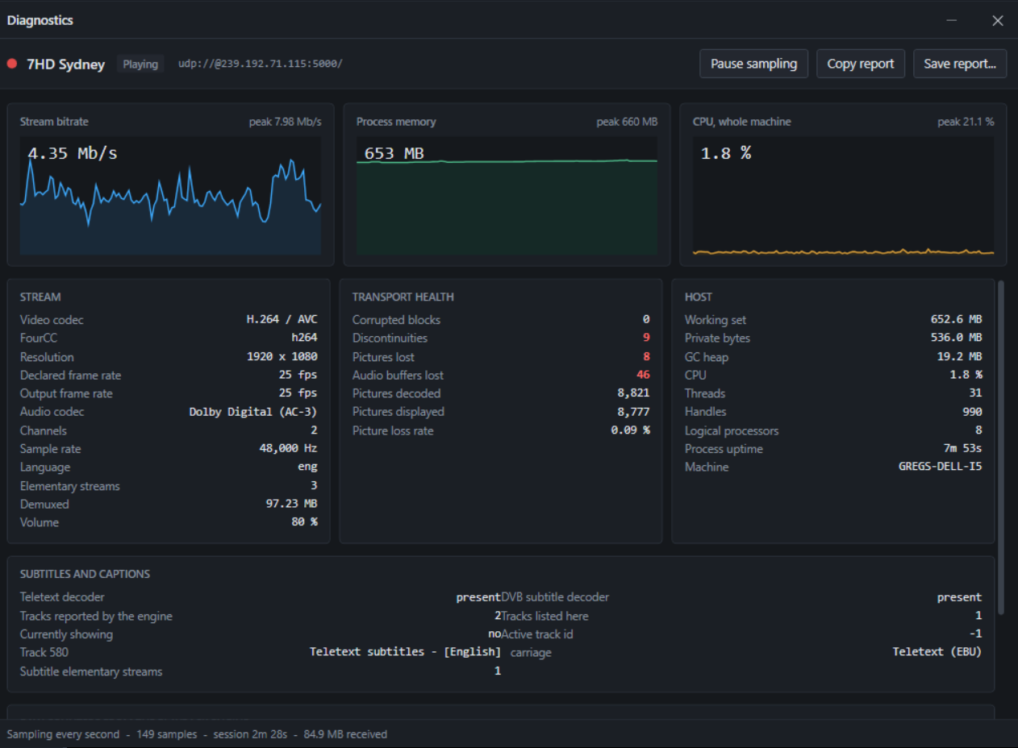Select the 4.35 Mb/s bitrate value
Image resolution: width=1018 pixels, height=748 pixels.
(x=73, y=153)
